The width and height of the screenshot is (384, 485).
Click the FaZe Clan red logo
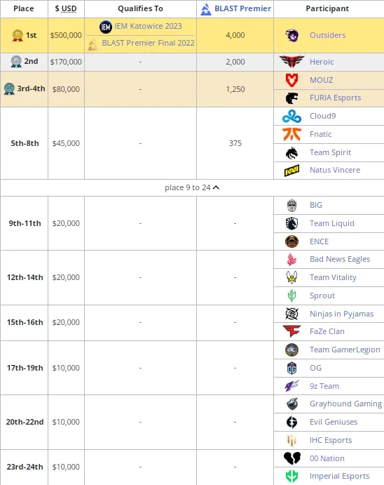point(292,331)
